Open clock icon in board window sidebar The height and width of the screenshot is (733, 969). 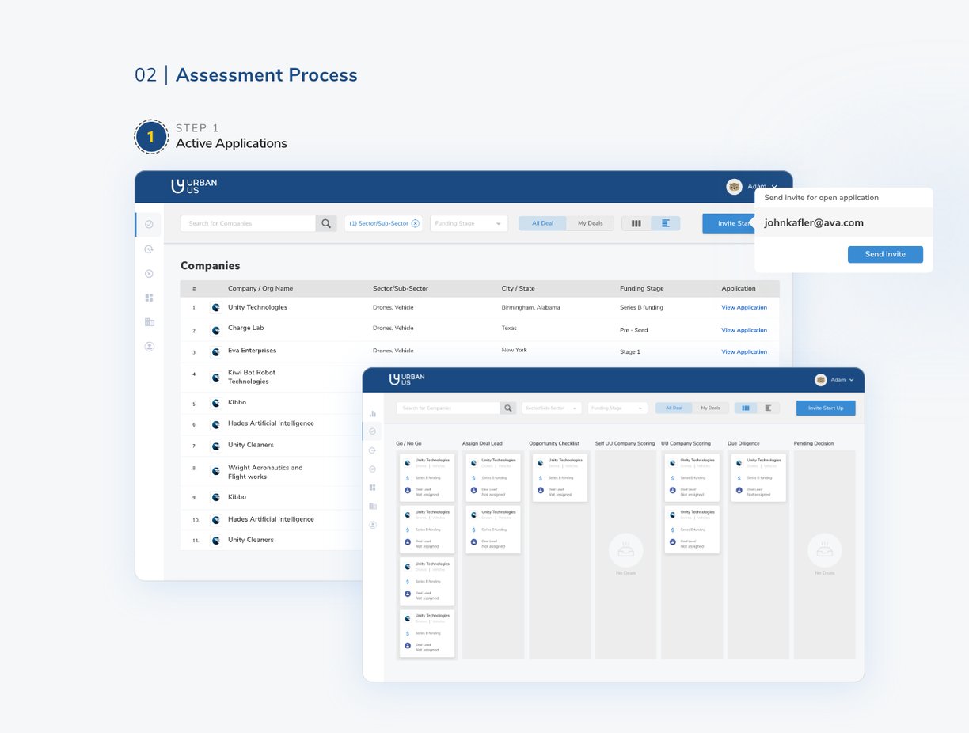point(373,450)
